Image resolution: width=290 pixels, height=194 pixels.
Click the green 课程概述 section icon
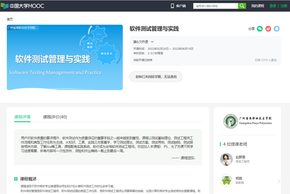(16, 179)
